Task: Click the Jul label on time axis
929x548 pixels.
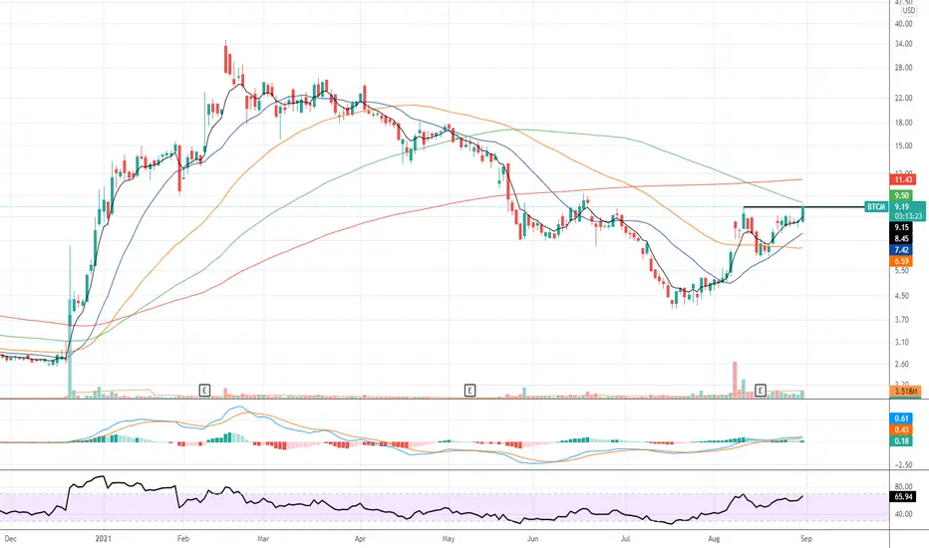Action: (x=625, y=538)
